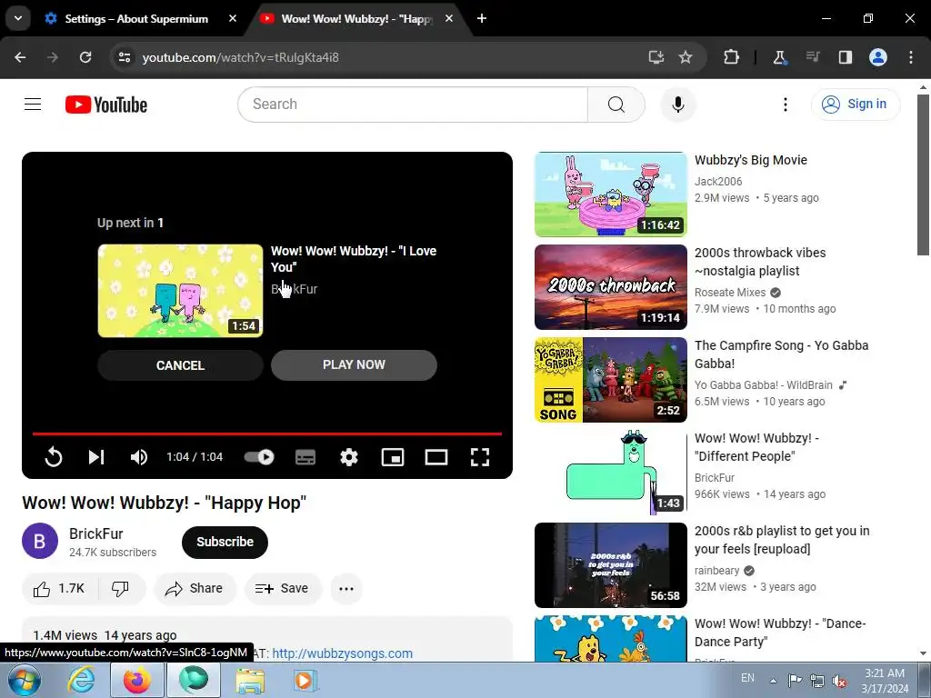931x698 pixels.
Task: Open the YouTube hamburger guide menu
Action: [x=33, y=105]
